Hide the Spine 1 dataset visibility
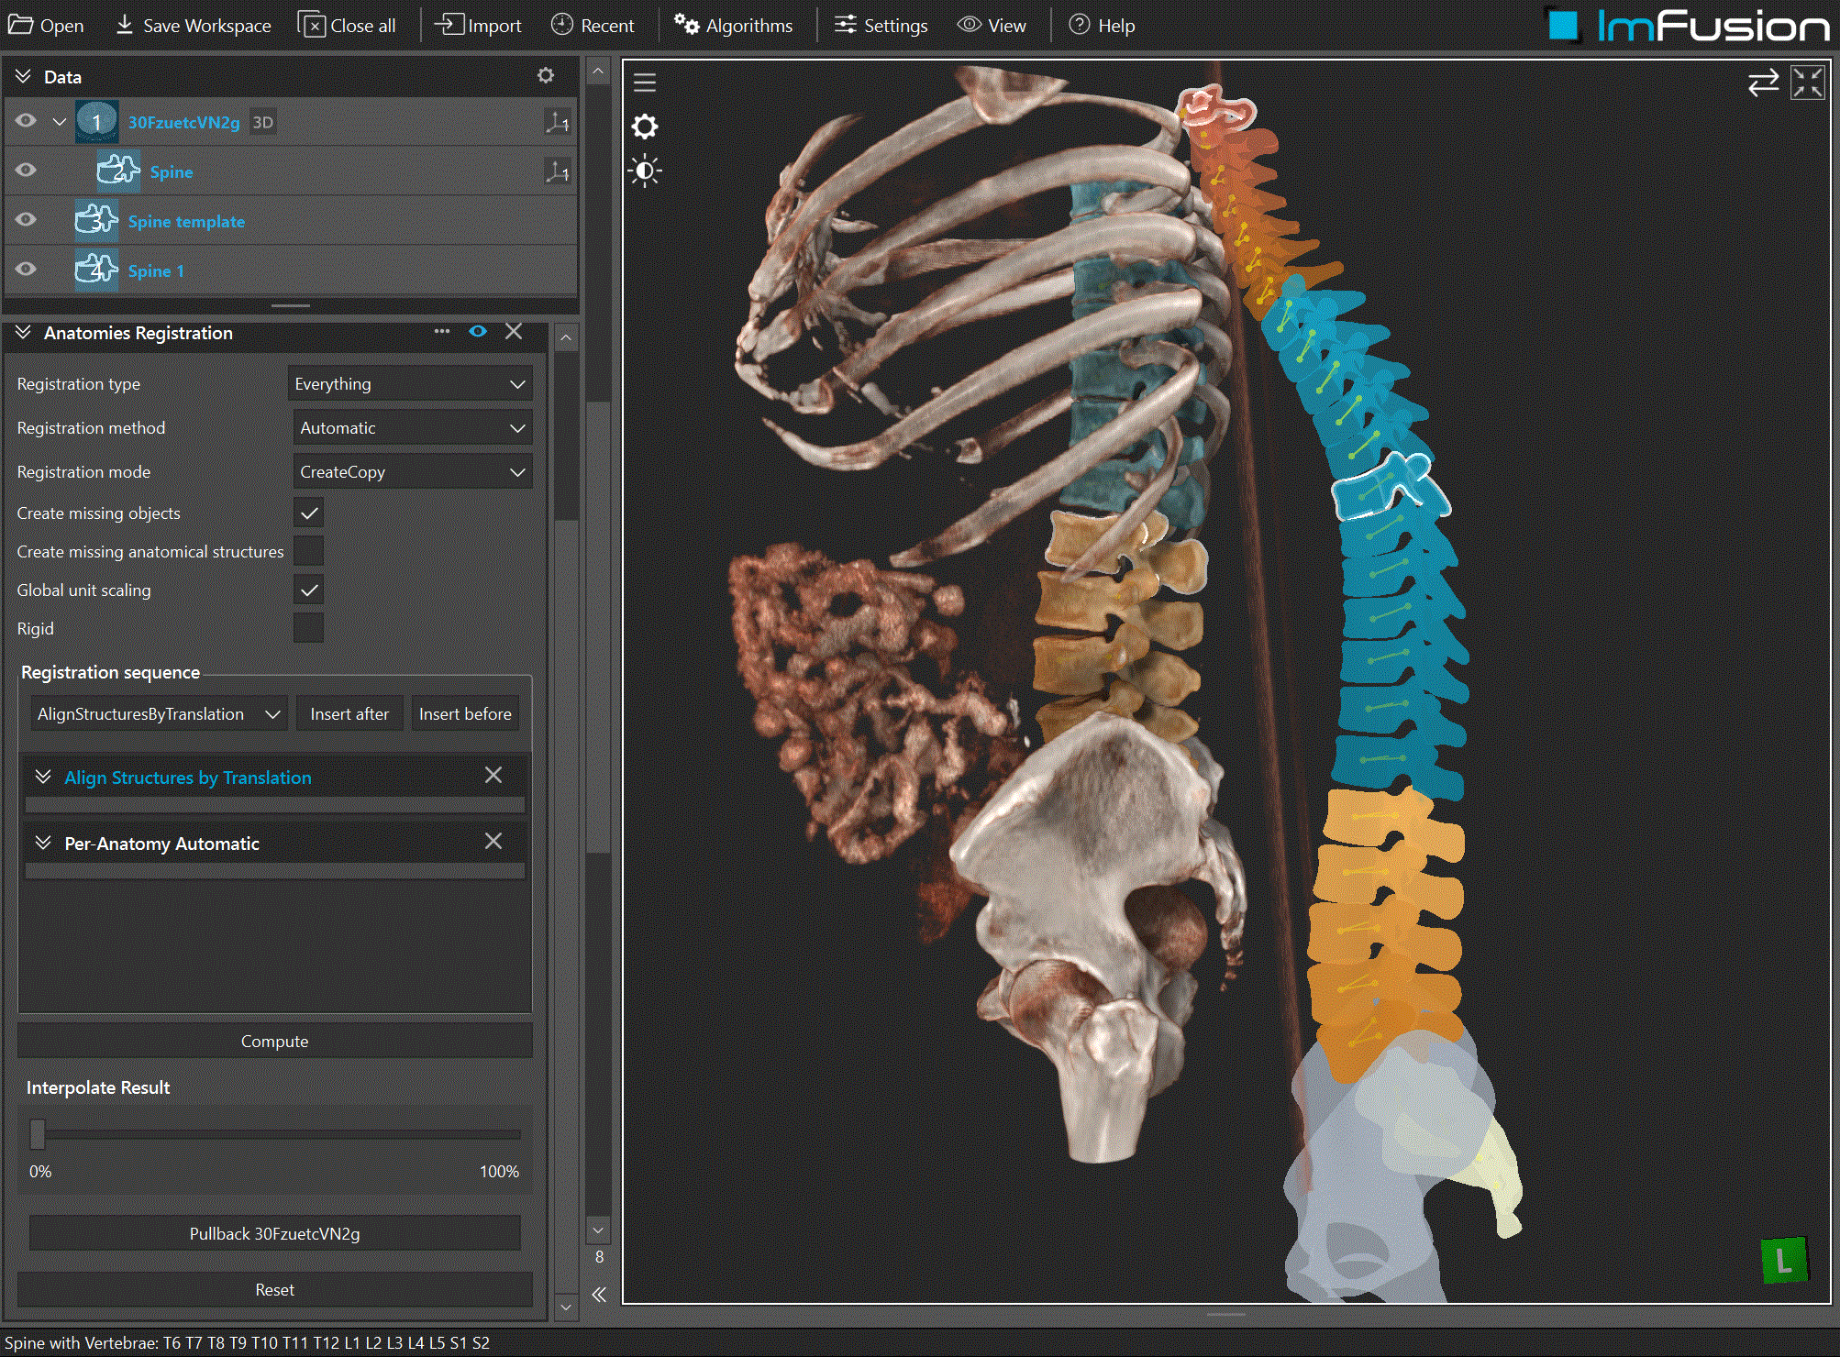 click(26, 270)
